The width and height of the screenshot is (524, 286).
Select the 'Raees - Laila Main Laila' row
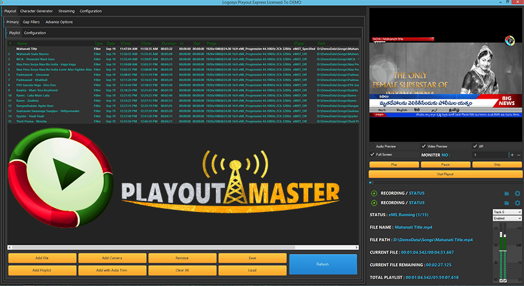[183, 95]
